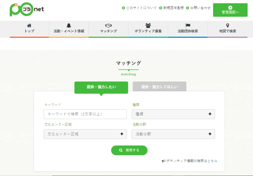
Task: Click the キーワード search input field
Action: pyautogui.click(x=85, y=114)
